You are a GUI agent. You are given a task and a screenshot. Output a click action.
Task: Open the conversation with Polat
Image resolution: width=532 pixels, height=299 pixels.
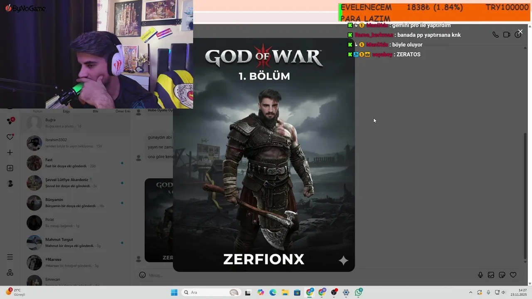(x=76, y=223)
